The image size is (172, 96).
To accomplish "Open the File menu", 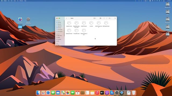I will (9, 1).
